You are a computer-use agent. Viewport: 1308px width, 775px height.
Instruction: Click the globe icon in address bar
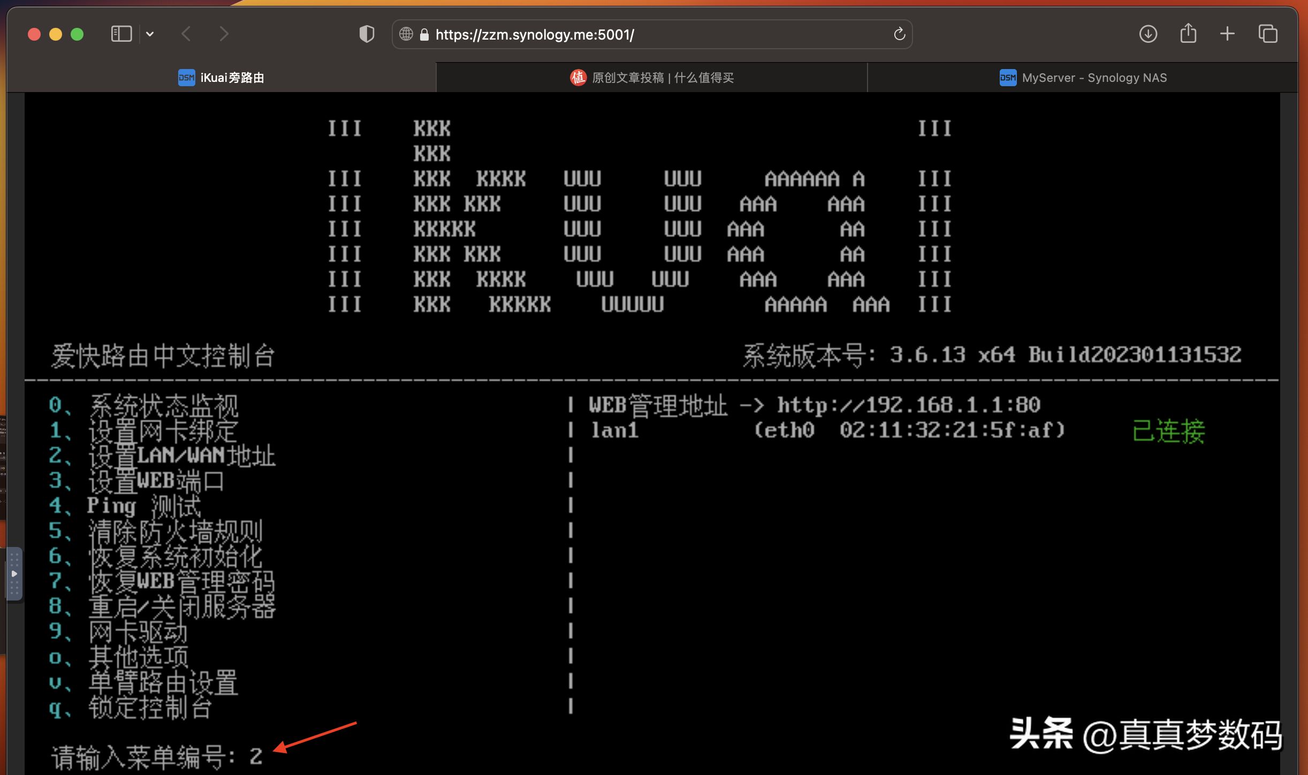(x=406, y=34)
